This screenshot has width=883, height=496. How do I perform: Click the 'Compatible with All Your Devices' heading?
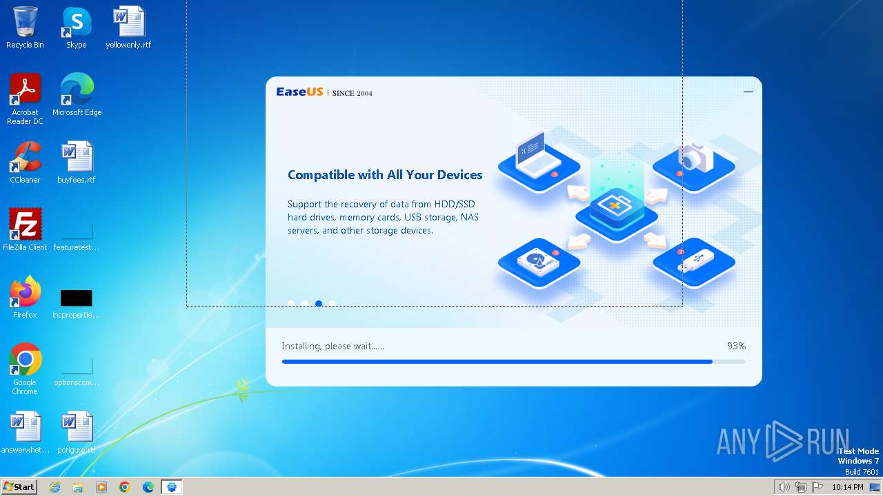[x=385, y=175]
